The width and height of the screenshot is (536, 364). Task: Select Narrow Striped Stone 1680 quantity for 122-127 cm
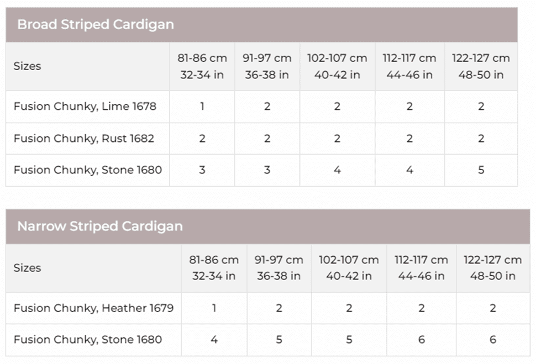493,339
